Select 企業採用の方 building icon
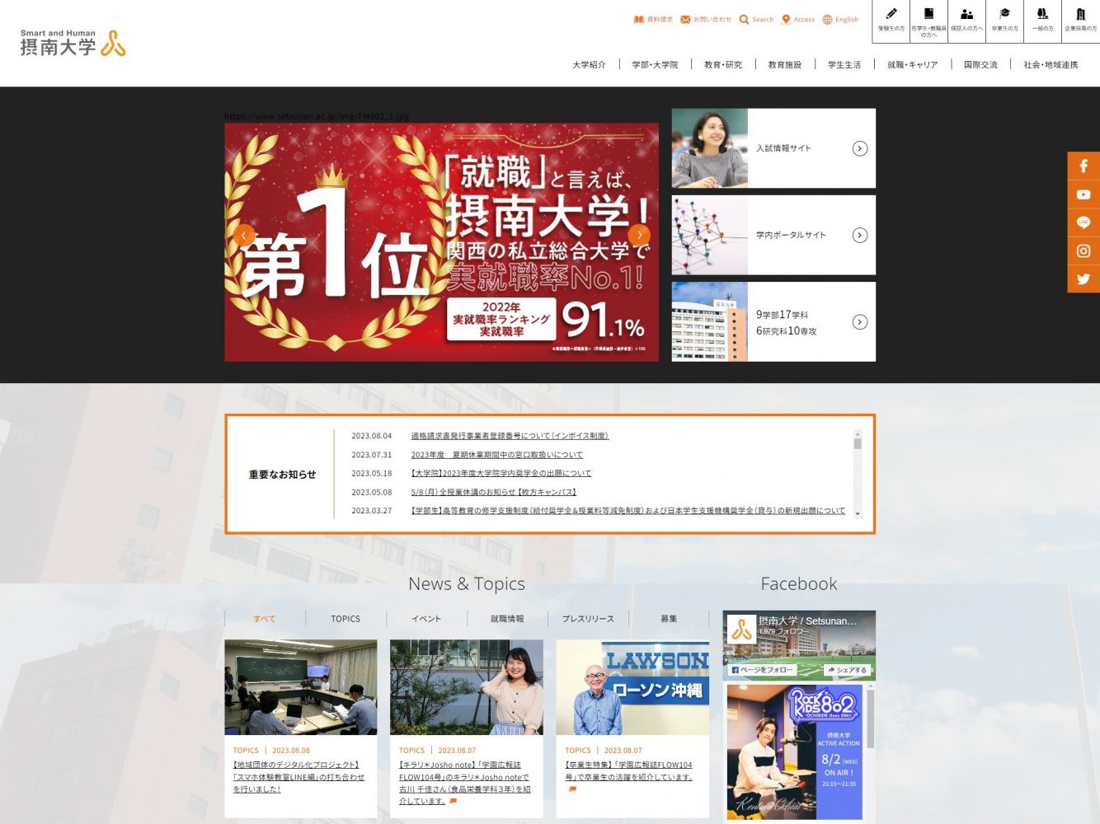The width and height of the screenshot is (1100, 824). coord(1080,21)
